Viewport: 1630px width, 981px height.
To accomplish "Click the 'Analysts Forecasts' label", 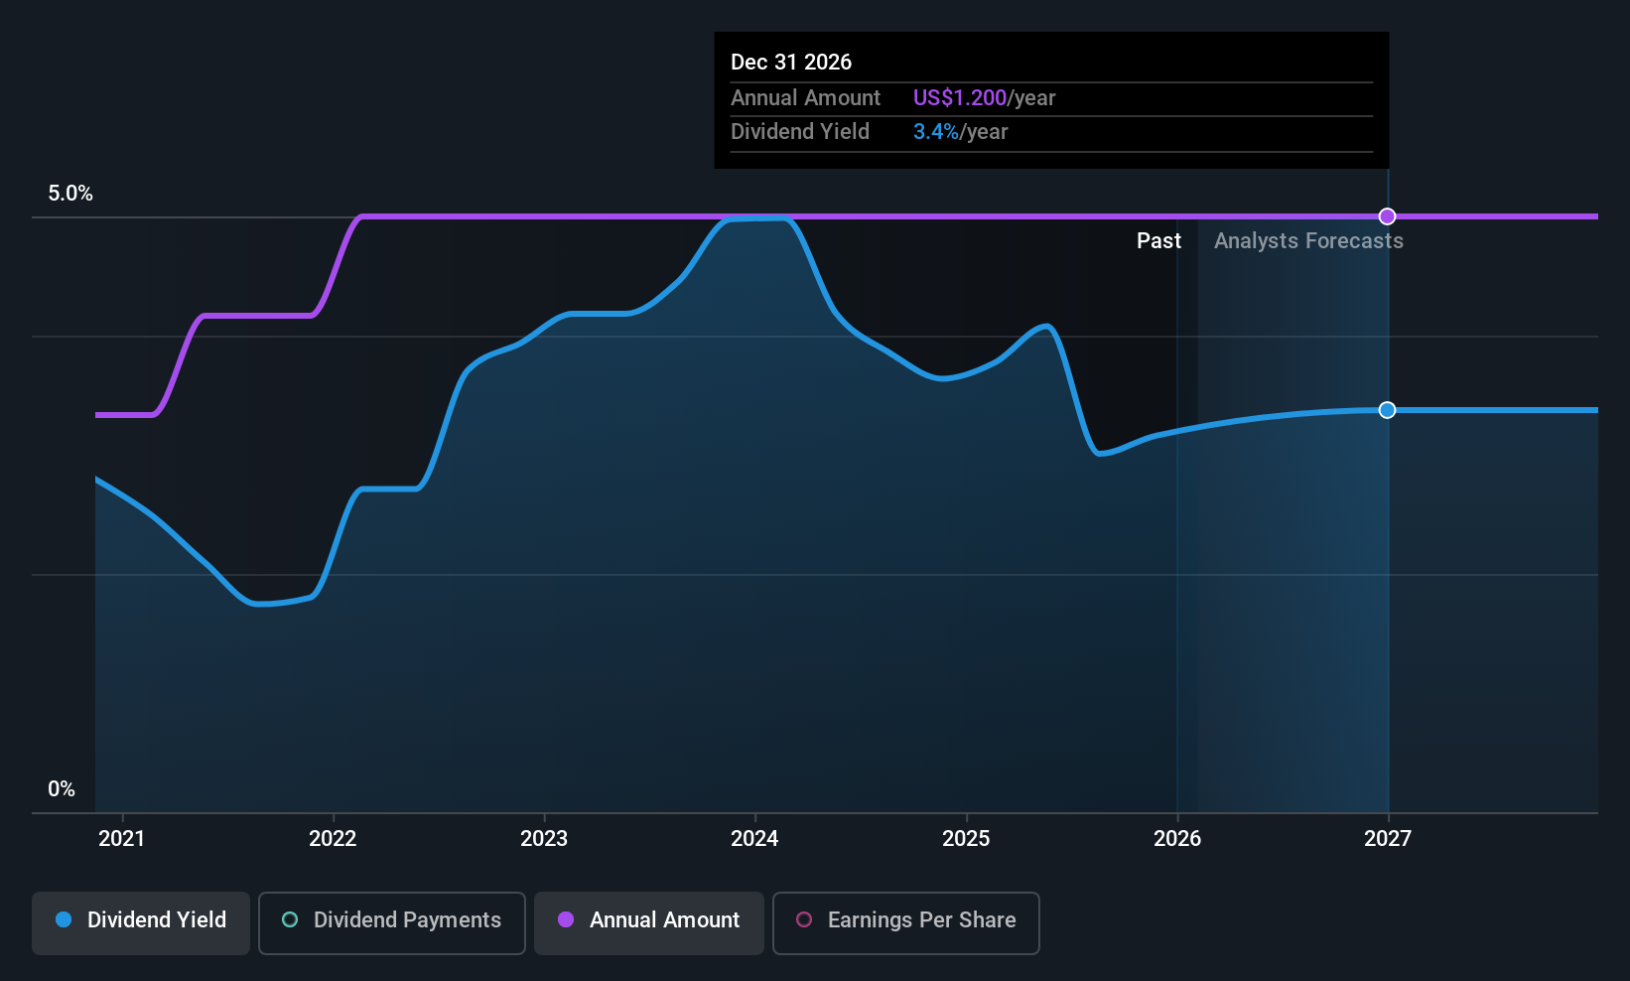I will pyautogui.click(x=1308, y=241).
